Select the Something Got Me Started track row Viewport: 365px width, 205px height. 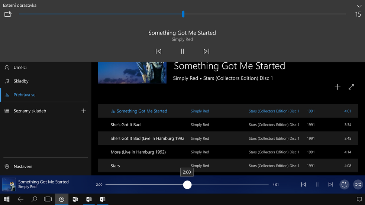coord(228,111)
